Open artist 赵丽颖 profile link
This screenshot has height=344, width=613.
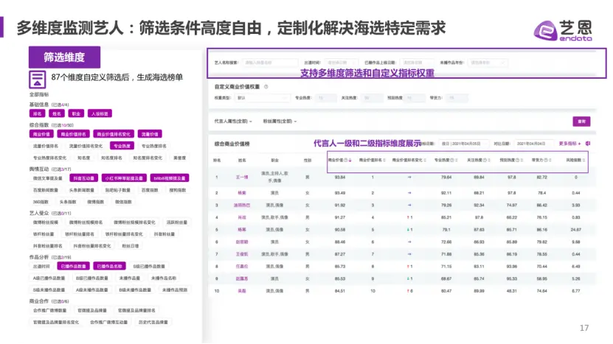click(x=242, y=242)
